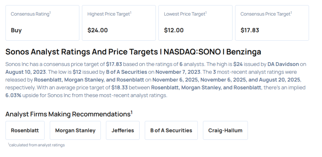The width and height of the screenshot is (322, 157).
Task: Click the $12.00 lowest target value
Action: click(174, 30)
